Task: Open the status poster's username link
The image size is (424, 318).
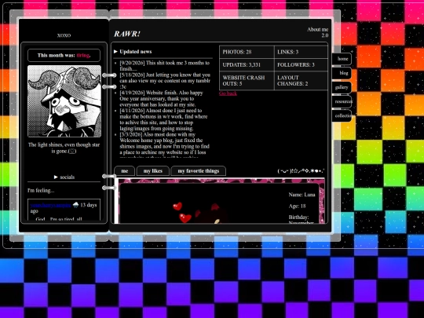Action: click(x=51, y=205)
